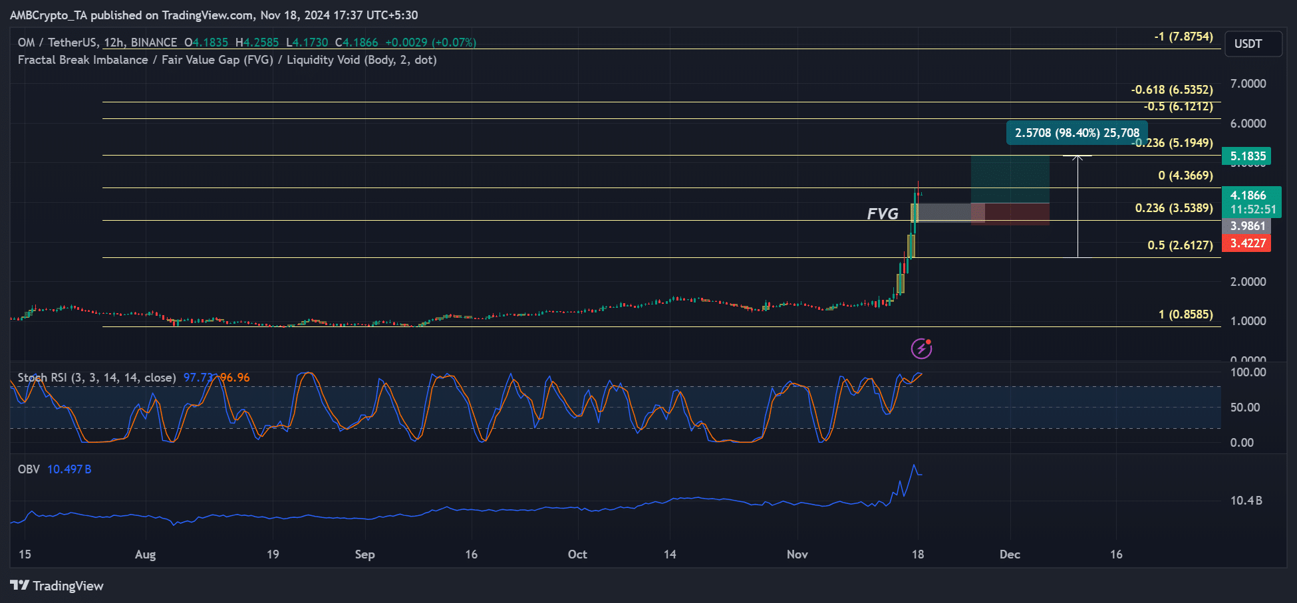The height and width of the screenshot is (603, 1297).
Task: Click the high price value H4.2585
Action: [257, 43]
